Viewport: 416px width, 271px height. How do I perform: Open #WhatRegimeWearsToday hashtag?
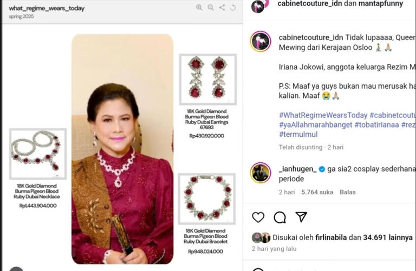(x=323, y=115)
